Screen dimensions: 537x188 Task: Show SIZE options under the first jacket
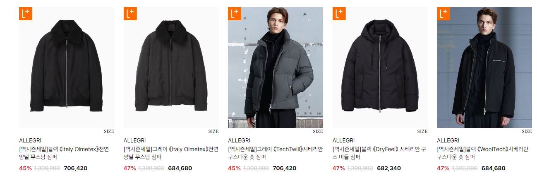pyautogui.click(x=109, y=131)
